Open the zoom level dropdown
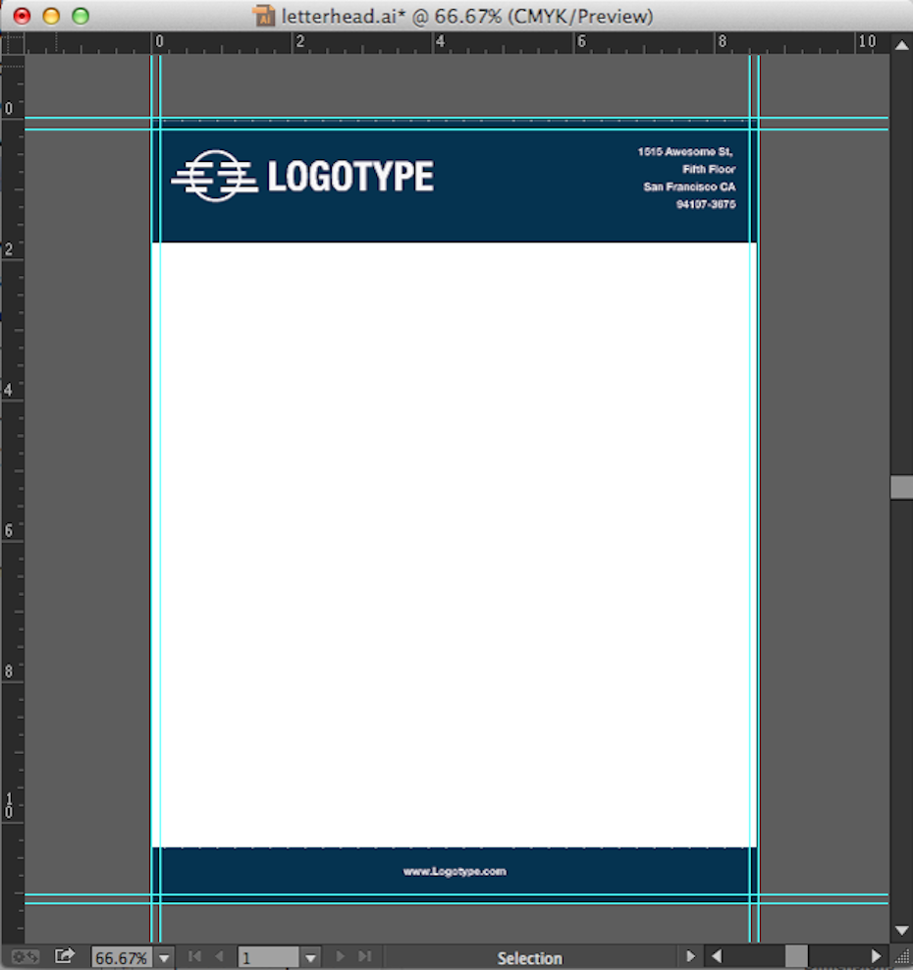This screenshot has height=970, width=913. 164,958
